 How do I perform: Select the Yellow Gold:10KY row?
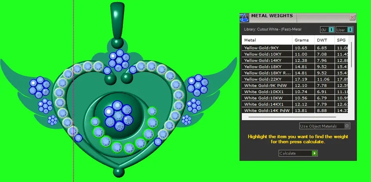click(295, 54)
